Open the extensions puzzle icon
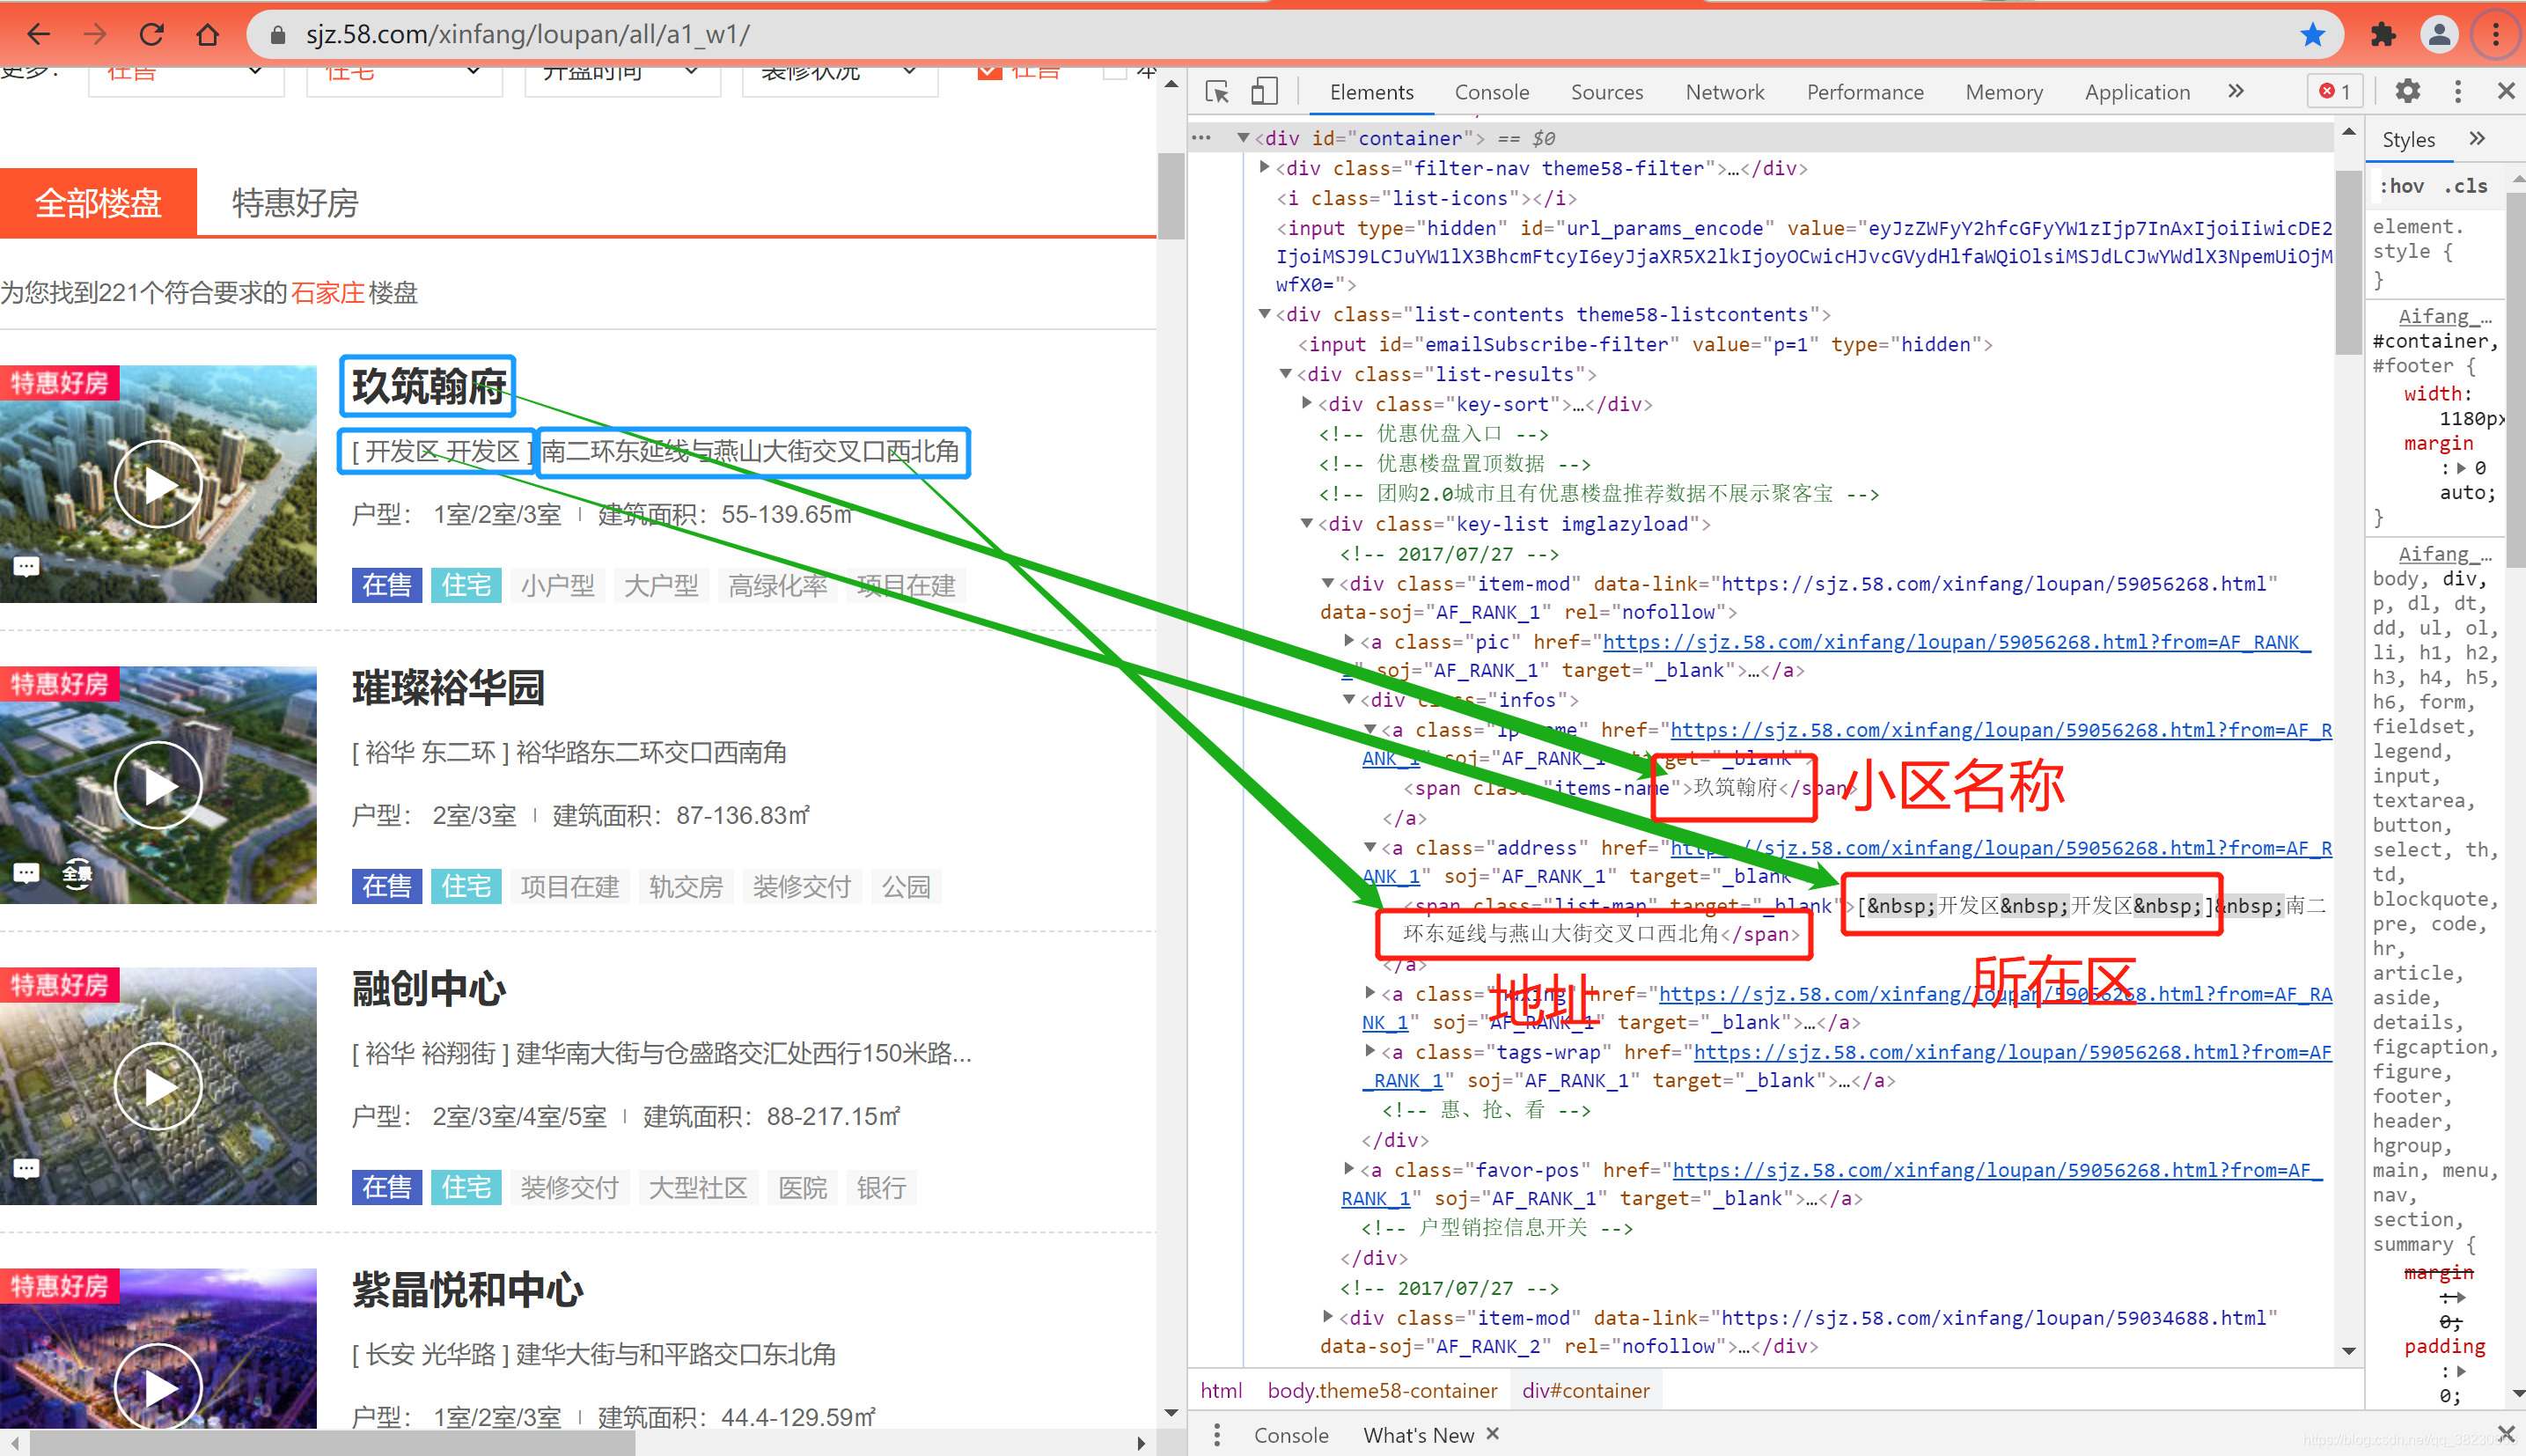2526x1456 pixels. tap(2383, 35)
